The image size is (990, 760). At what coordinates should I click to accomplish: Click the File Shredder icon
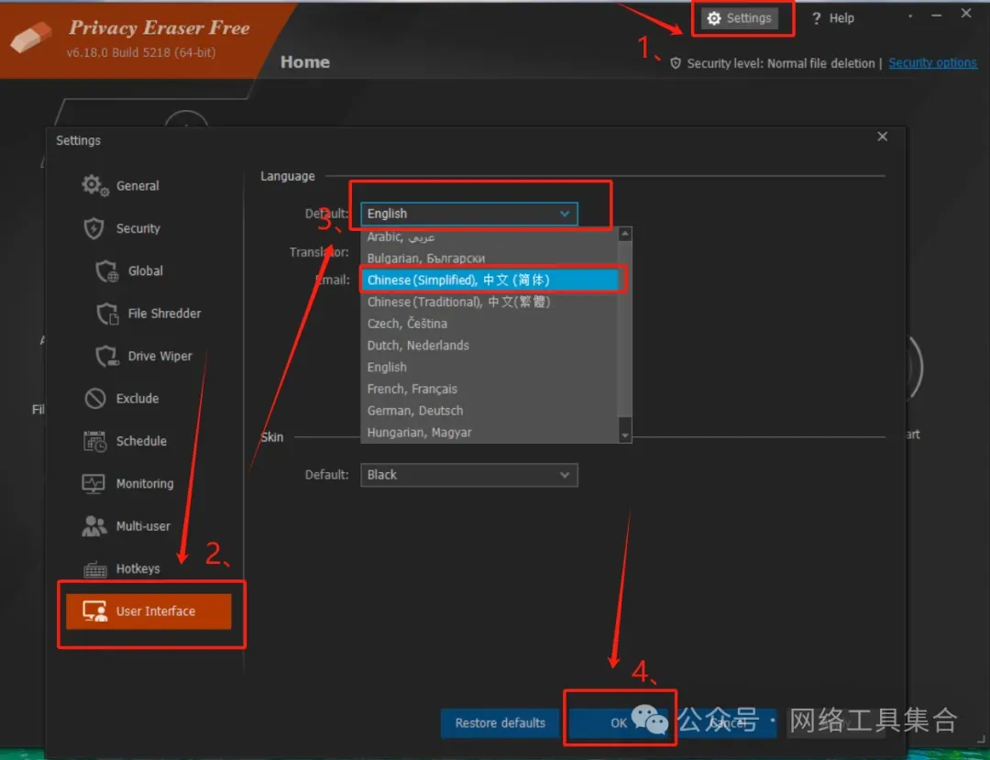tap(107, 314)
